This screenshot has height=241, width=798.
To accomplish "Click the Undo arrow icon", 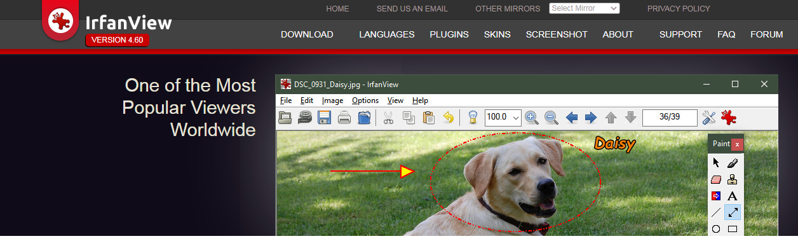I will (448, 117).
